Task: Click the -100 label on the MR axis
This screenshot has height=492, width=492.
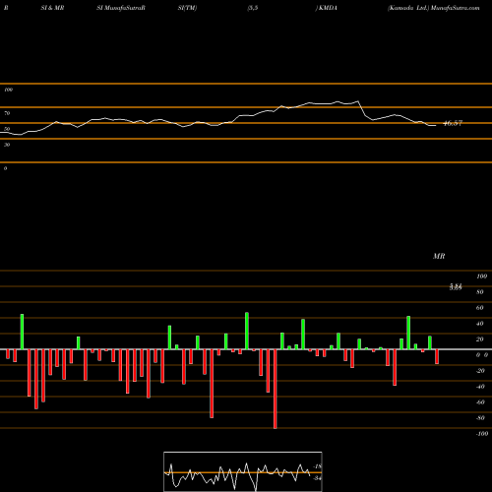Action: click(x=481, y=434)
